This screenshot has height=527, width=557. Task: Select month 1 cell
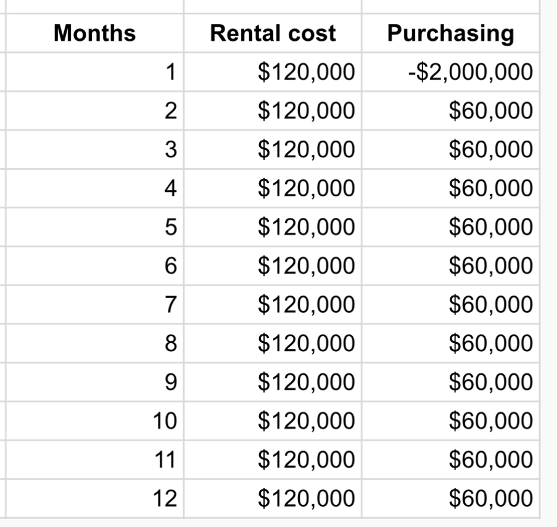(95, 72)
